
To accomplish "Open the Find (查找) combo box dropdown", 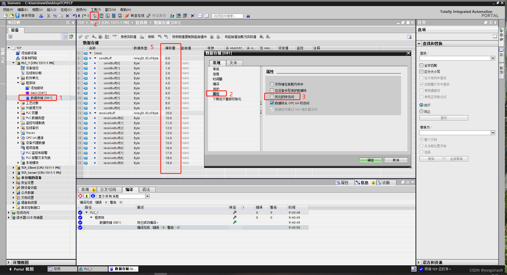I will click(493, 58).
